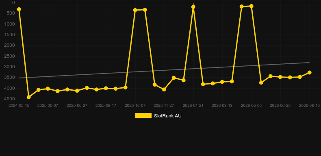Image resolution: width=321 pixels, height=156 pixels.
Task: Click the y-axis label 2500
Action: (x=10, y=56)
